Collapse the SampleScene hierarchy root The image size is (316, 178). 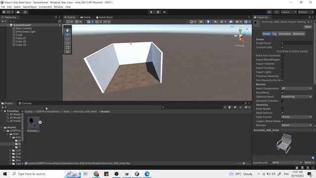pyautogui.click(x=8, y=25)
